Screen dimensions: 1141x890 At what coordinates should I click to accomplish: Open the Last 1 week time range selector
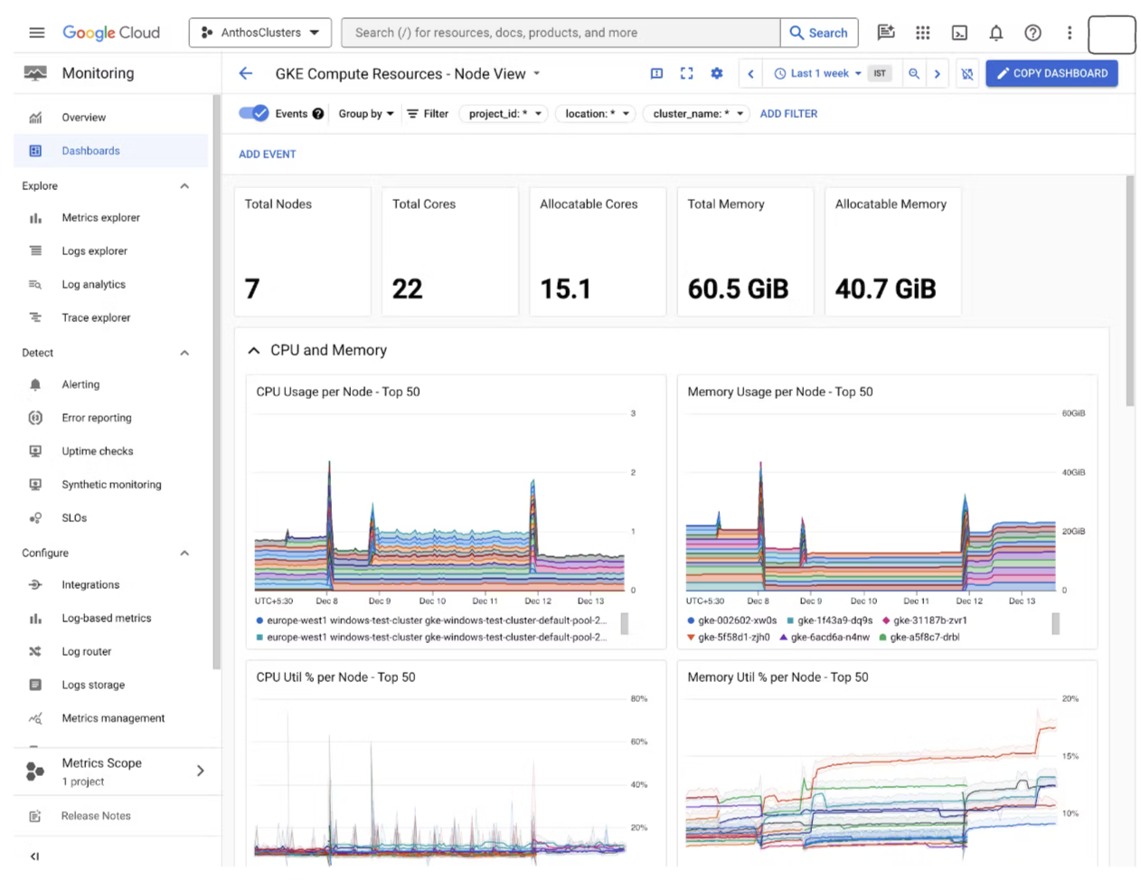pos(817,73)
